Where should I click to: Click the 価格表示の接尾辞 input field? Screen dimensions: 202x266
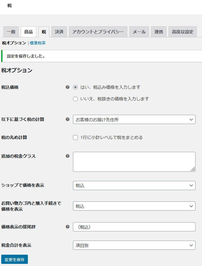[x=134, y=227]
